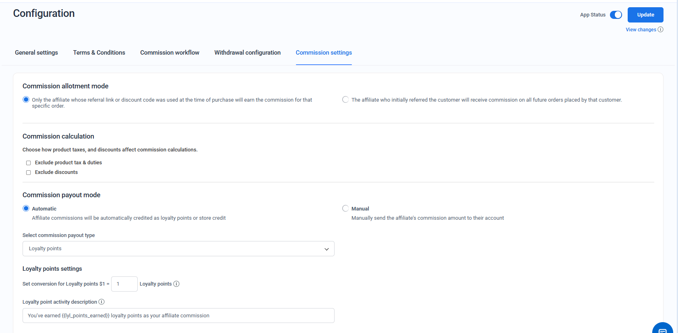Check Exclude product tax & duties

[29, 163]
